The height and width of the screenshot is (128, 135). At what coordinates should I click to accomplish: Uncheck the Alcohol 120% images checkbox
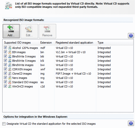click(5, 48)
